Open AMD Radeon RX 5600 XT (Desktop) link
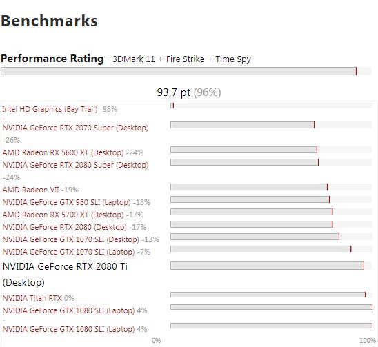The height and width of the screenshot is (347, 378). [63, 152]
